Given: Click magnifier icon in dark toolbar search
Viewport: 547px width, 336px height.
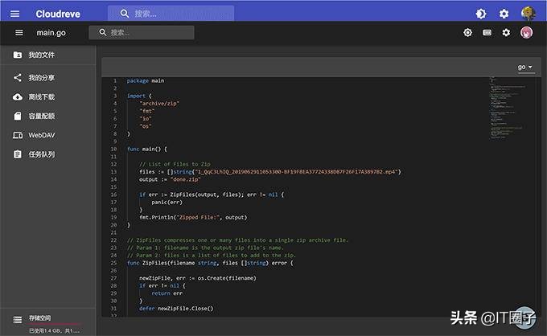Looking at the screenshot, I should (x=103, y=32).
